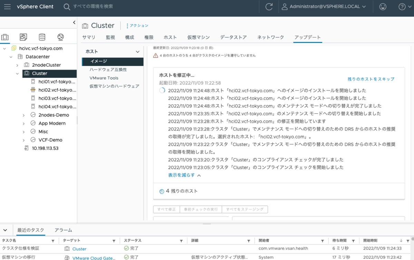Select Datacenter in the inventory tree
Screen dimensions: 414x260
pyautogui.click(x=38, y=57)
